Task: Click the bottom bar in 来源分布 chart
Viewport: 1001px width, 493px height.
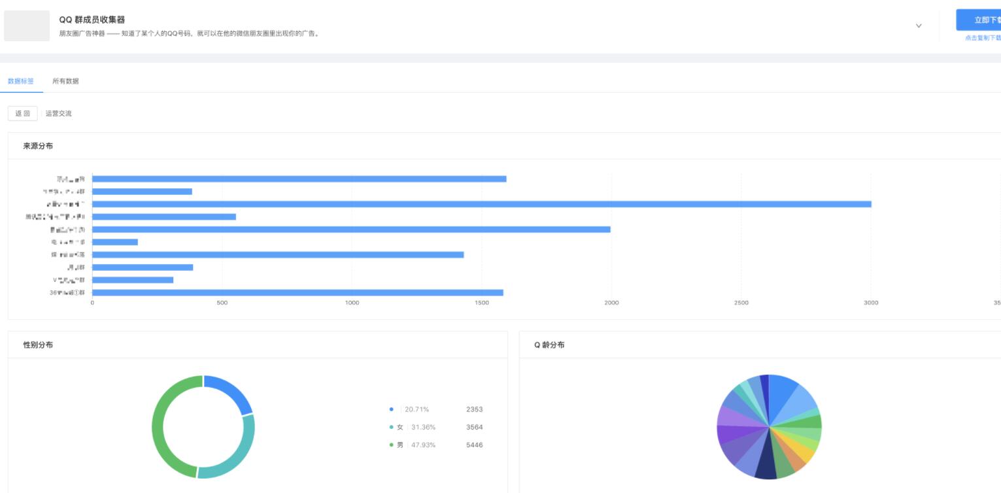Action: point(297,292)
